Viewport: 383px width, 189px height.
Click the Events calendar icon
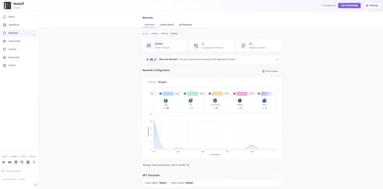[x=5, y=66]
